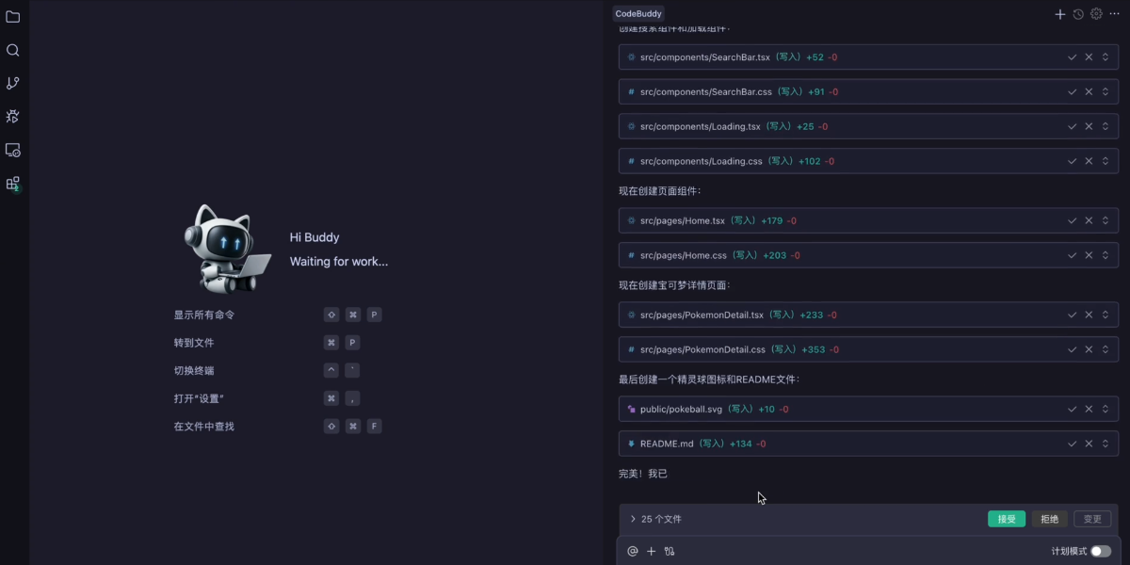Open Source Control in the activity bar

(12, 83)
